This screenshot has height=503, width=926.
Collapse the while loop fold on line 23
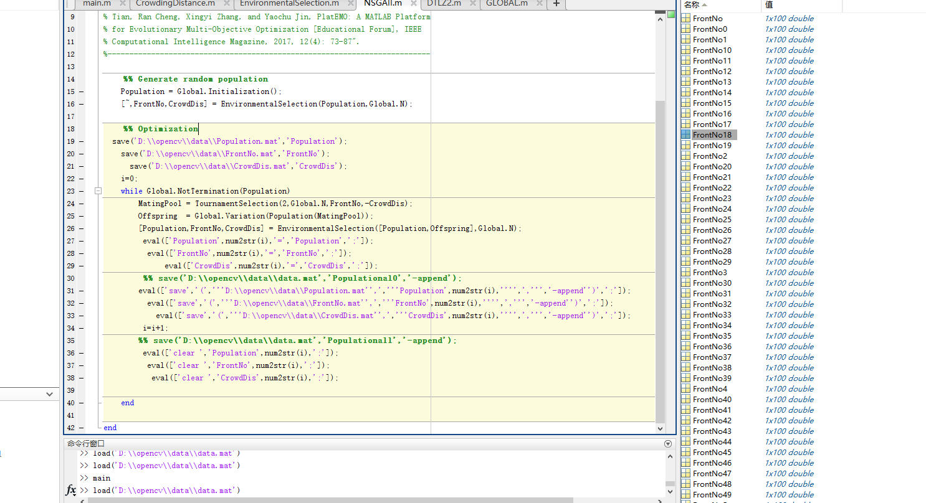point(98,191)
